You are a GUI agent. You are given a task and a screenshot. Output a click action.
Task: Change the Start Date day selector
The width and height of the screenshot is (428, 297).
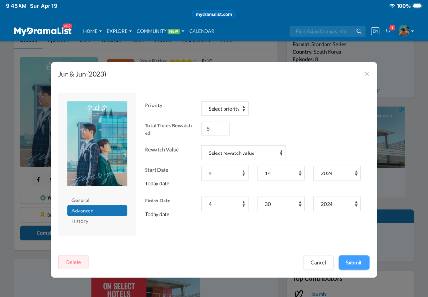click(x=281, y=173)
